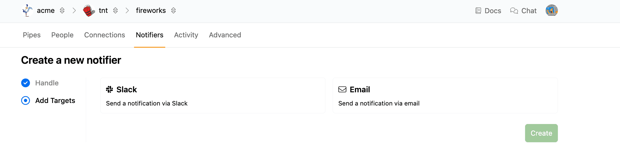Open the user profile avatar

click(x=552, y=11)
